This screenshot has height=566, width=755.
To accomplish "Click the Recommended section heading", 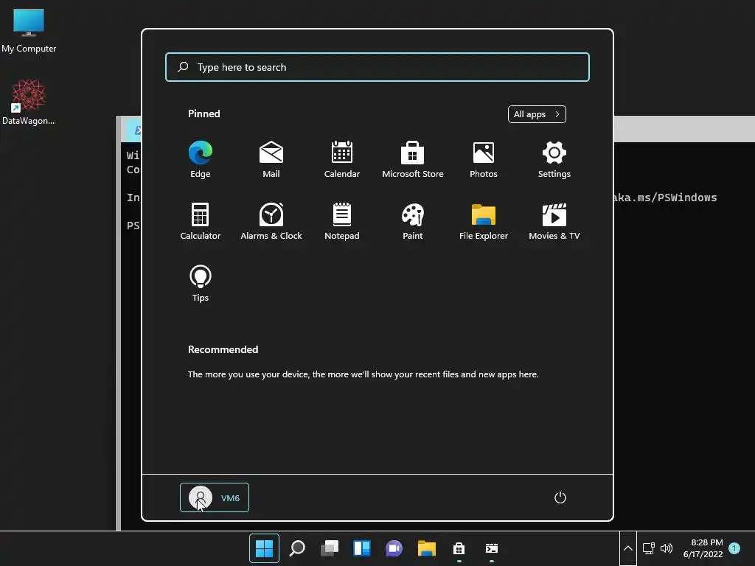I will coord(223,349).
